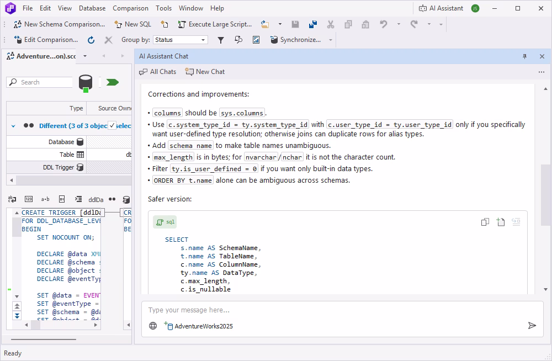The height and width of the screenshot is (361, 552).
Task: Open the Help menu
Action: click(x=217, y=8)
